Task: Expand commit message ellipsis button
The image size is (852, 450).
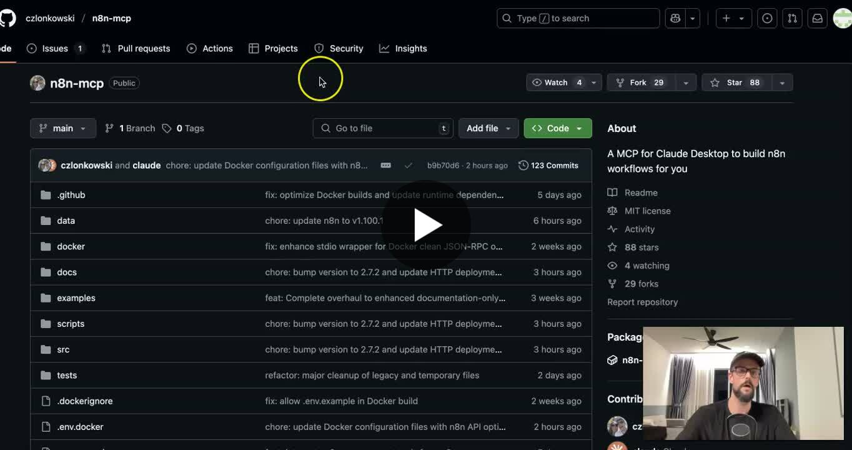Action: pos(386,166)
